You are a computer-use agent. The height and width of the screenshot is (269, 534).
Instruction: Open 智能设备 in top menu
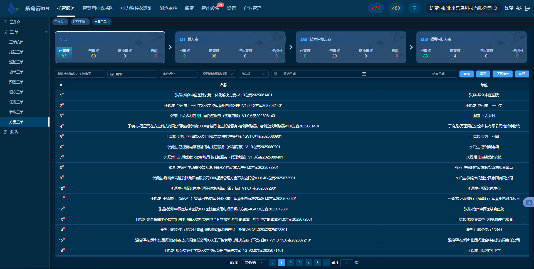(210, 8)
